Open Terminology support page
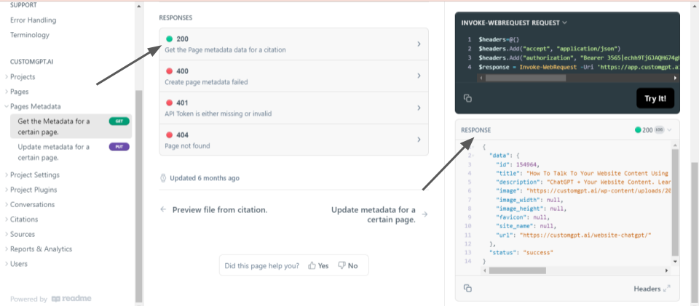The height and width of the screenshot is (306, 699). click(x=29, y=35)
